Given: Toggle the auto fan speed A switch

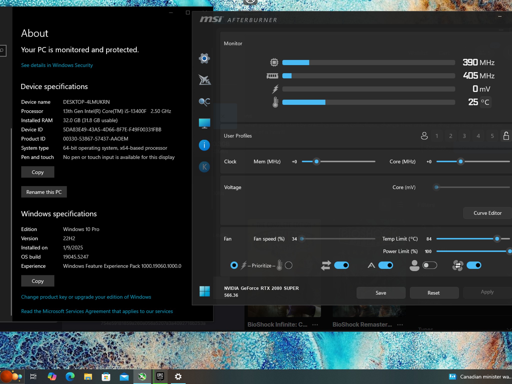Looking at the screenshot, I should [x=386, y=265].
